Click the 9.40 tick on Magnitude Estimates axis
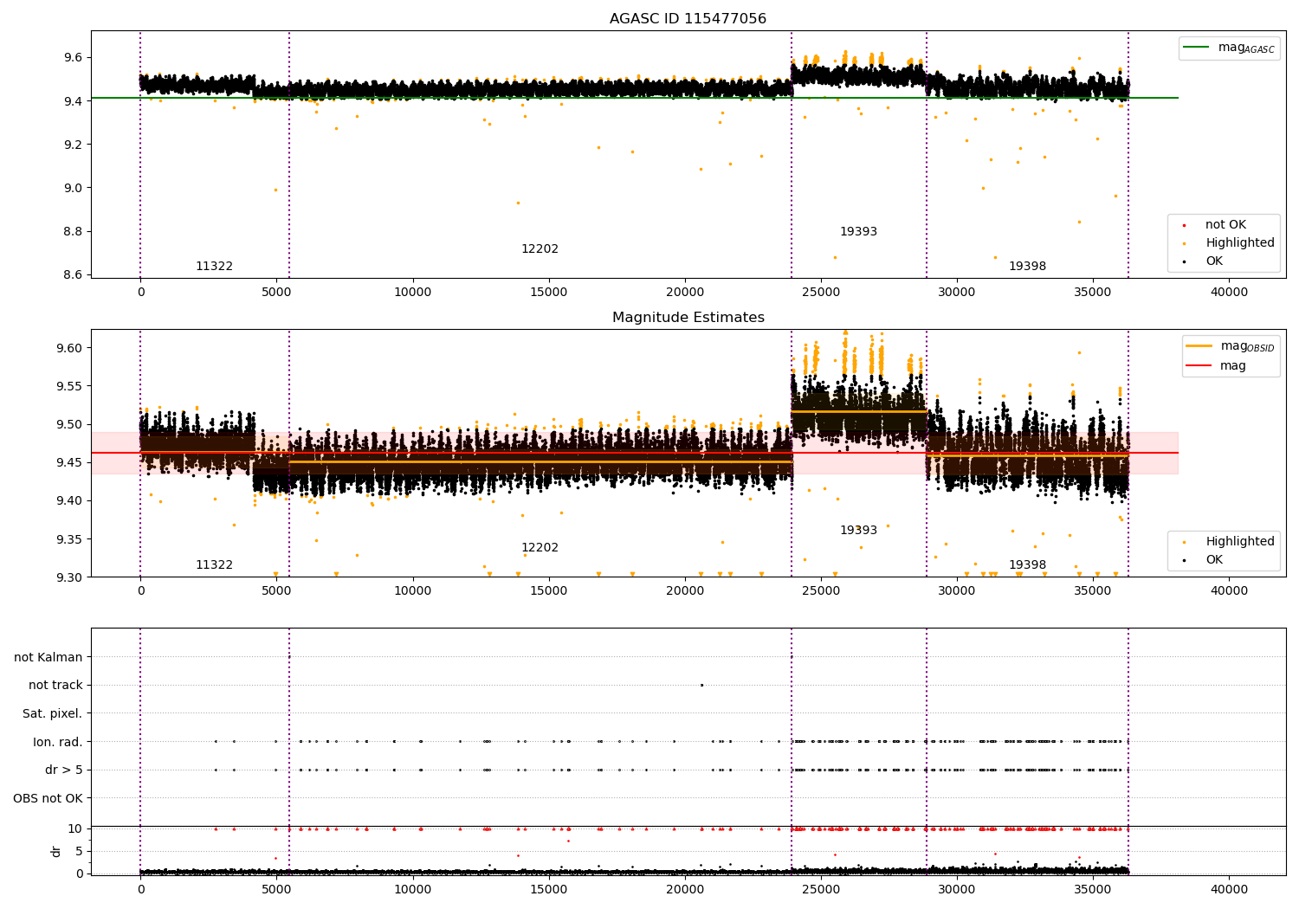 (69, 501)
